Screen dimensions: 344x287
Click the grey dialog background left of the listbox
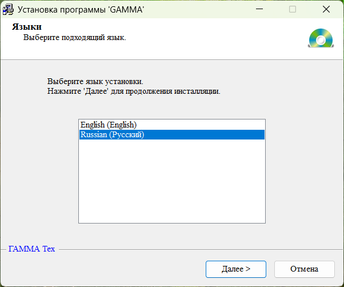coord(39,172)
